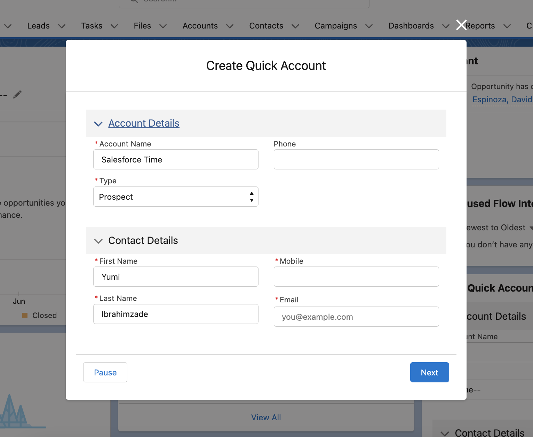
Task: Open the Accounts navigation dropdown
Action: pyautogui.click(x=230, y=26)
